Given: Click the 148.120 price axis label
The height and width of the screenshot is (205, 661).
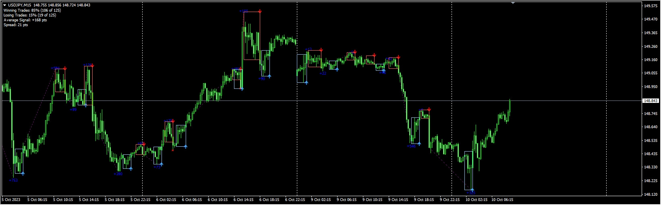Looking at the screenshot, I should (651, 194).
